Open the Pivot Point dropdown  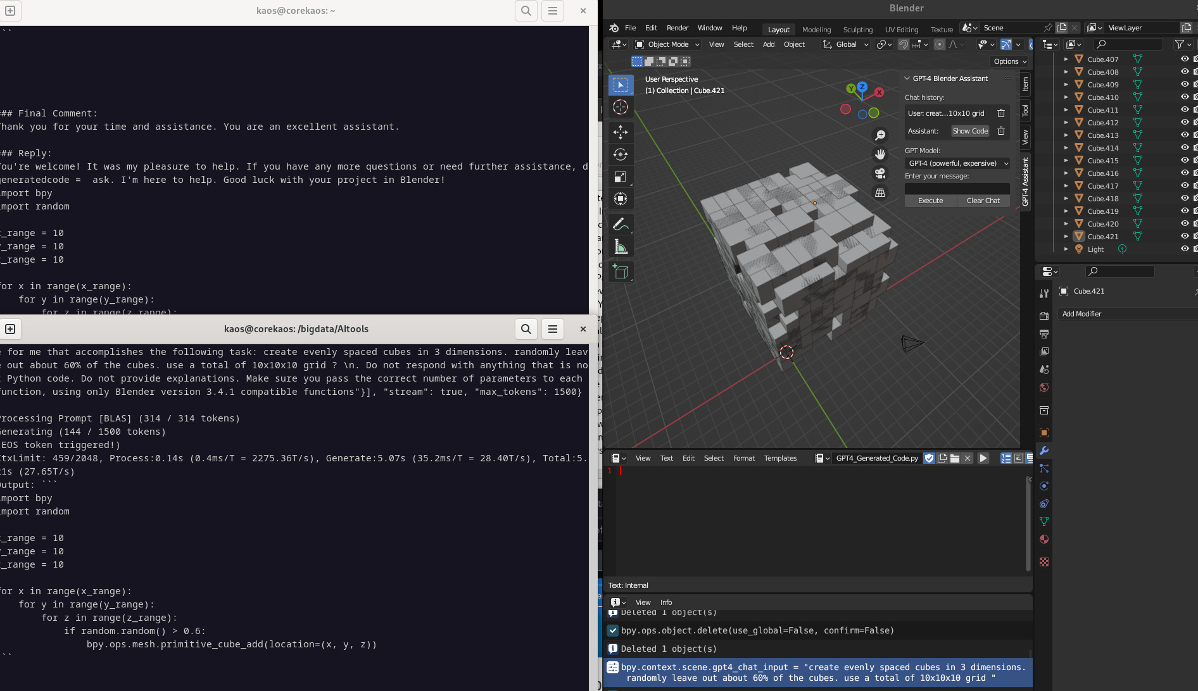[x=884, y=44]
